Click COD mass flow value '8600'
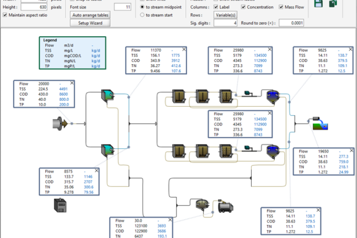The image size is (357, 238). coord(63,94)
